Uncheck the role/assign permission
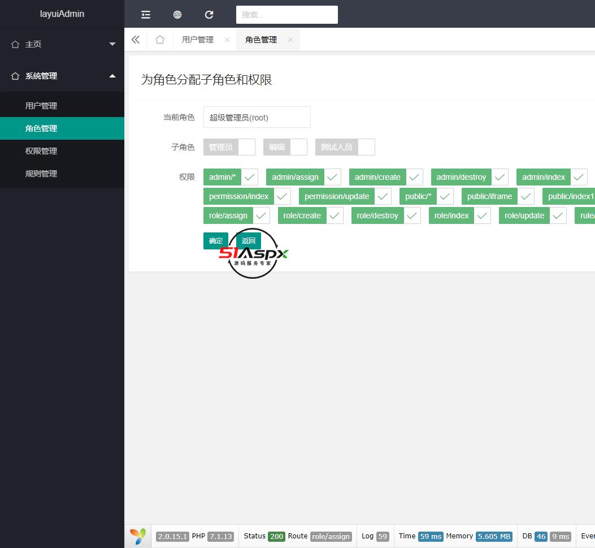The width and height of the screenshot is (595, 548). 236,215
